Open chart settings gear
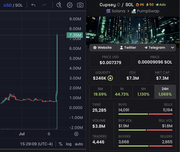Screen dimensions: 180x152 pyautogui.click(x=70, y=5)
